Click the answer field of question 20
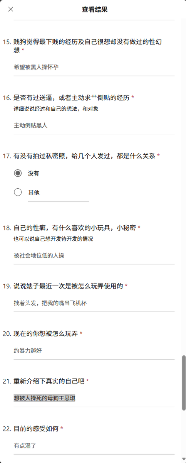 pyautogui.click(x=94, y=351)
